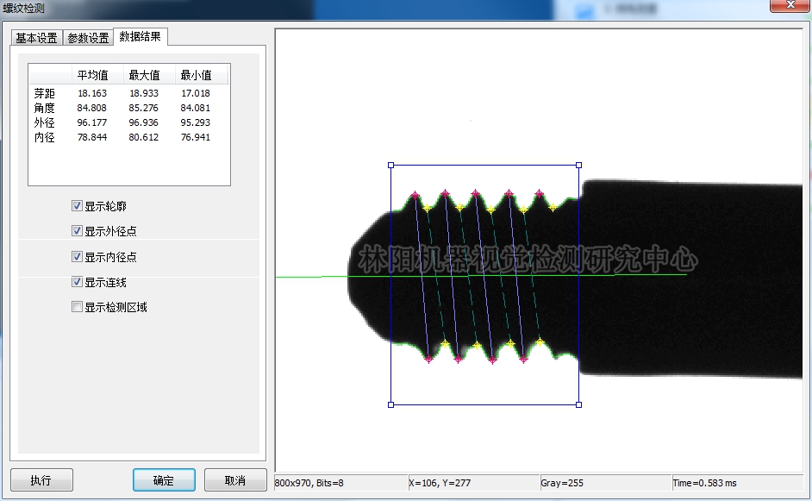Open the 参数设置 tab
The height and width of the screenshot is (501, 812).
tap(88, 38)
